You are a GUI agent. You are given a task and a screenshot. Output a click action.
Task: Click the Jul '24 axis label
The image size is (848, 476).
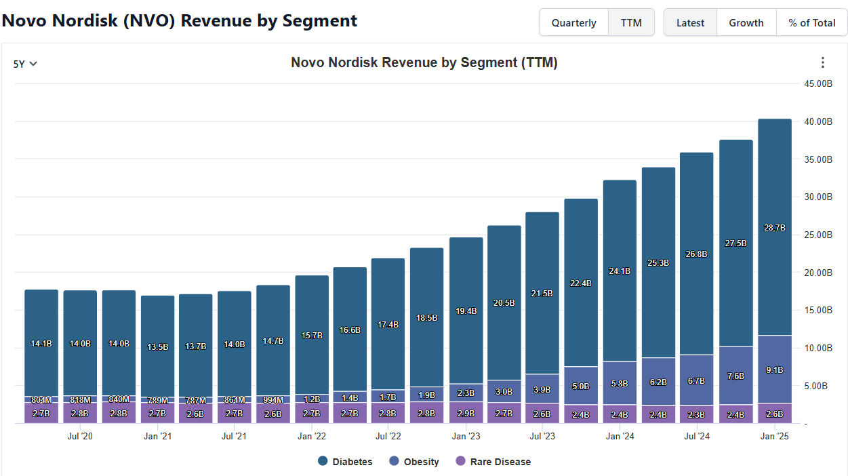(x=697, y=436)
